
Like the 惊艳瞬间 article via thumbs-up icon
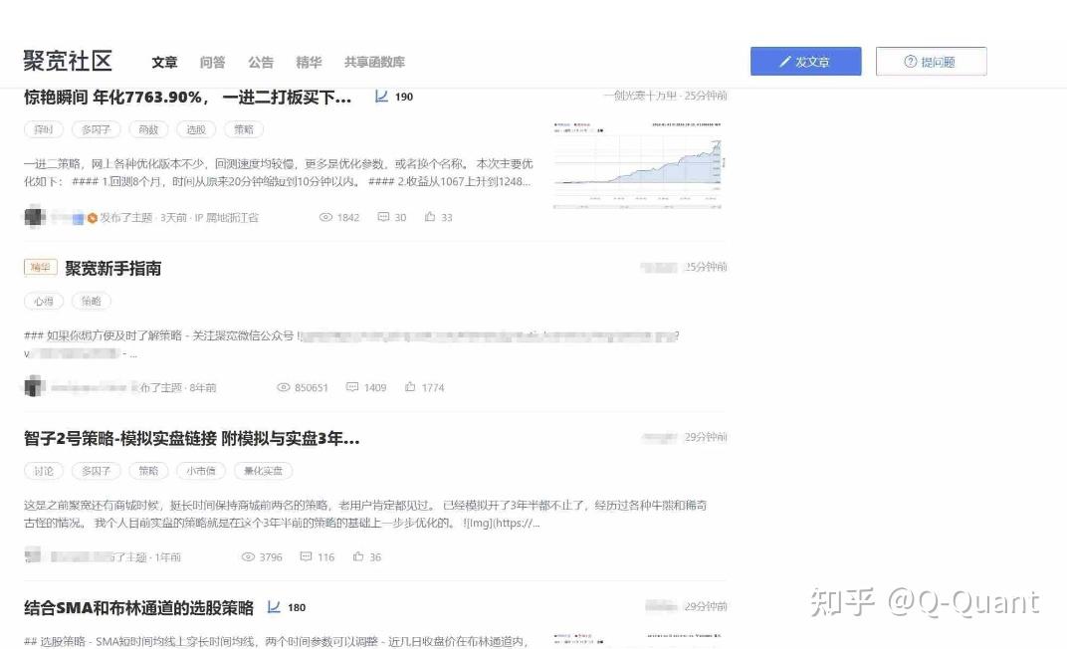[431, 217]
